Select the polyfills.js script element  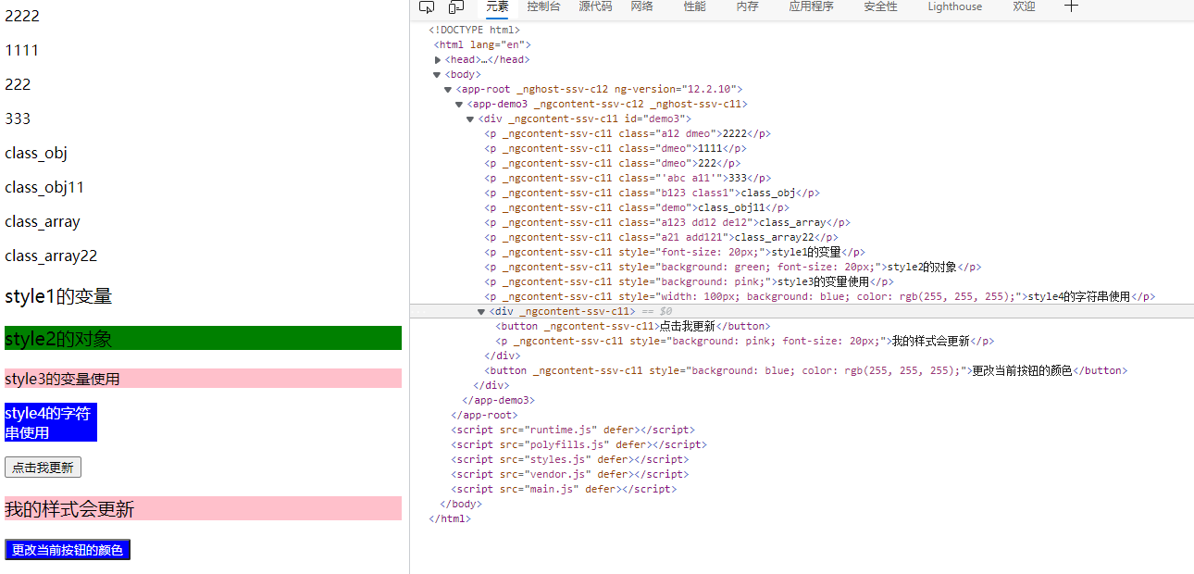579,444
